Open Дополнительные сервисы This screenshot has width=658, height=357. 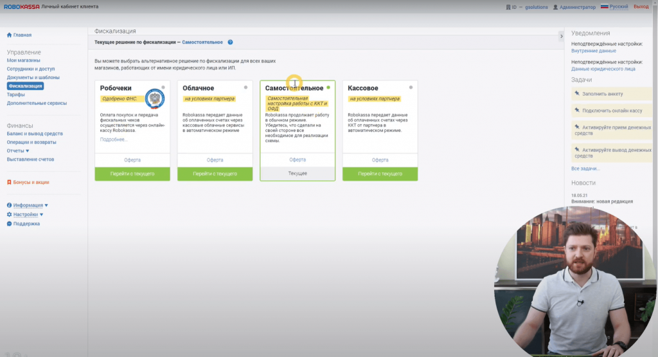click(x=37, y=103)
